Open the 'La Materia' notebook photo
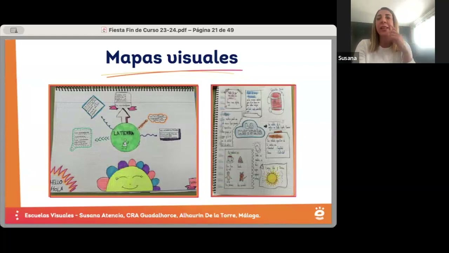This screenshot has height=253, width=449. point(253,141)
